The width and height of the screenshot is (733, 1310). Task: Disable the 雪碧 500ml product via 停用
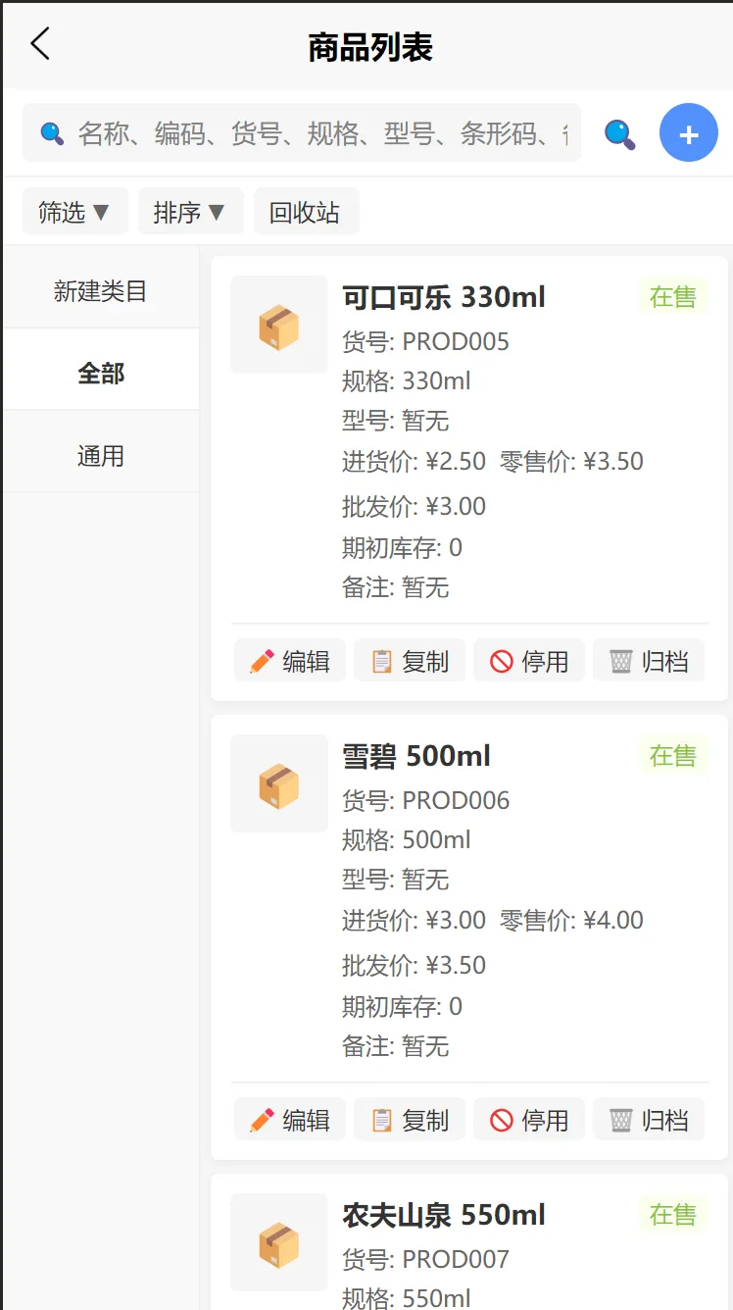(529, 1120)
